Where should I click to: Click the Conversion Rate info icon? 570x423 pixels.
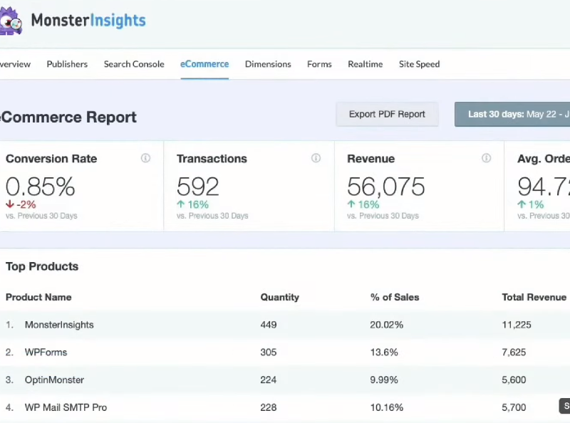click(x=145, y=158)
